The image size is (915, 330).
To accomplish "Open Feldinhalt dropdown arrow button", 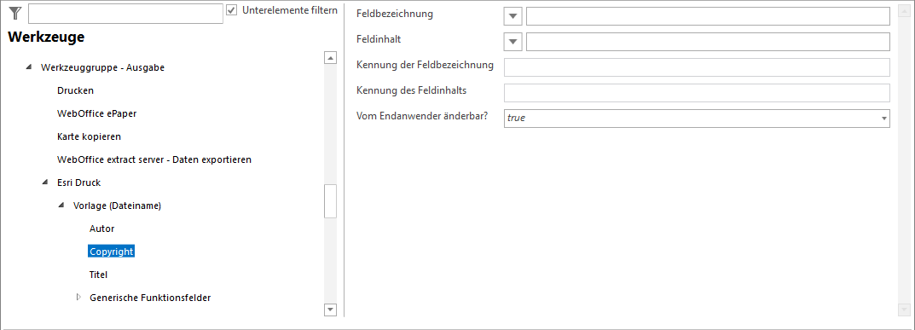I will (513, 42).
